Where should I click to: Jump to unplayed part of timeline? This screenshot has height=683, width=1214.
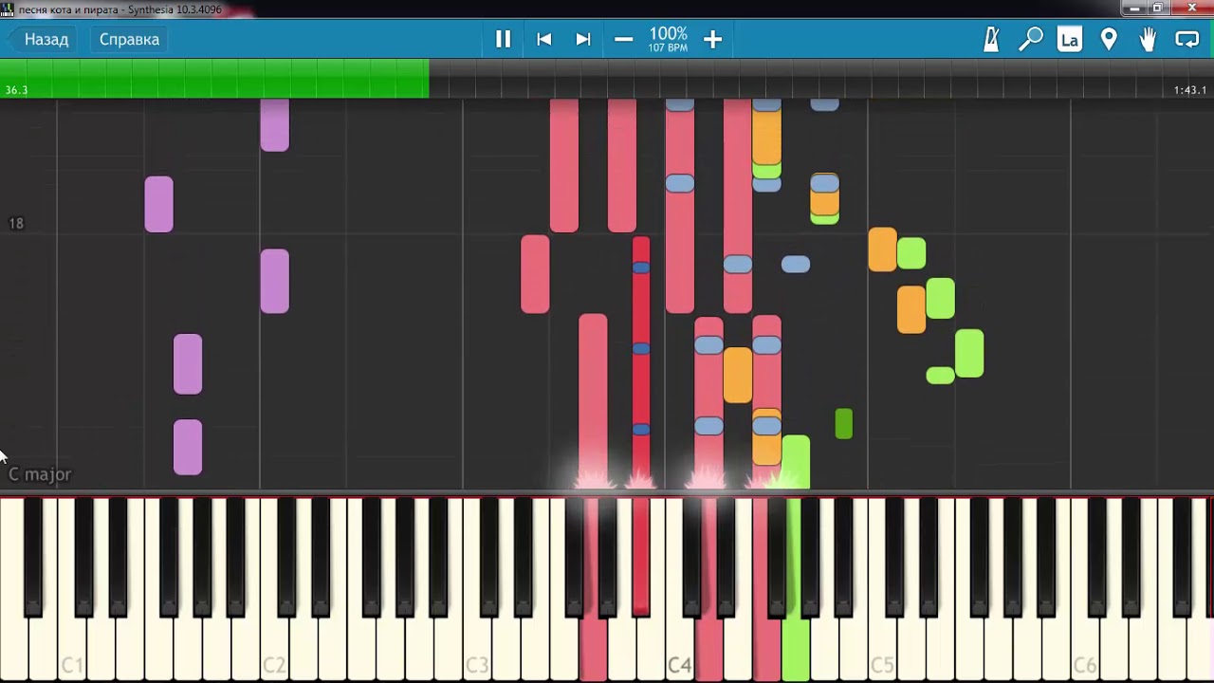point(821,79)
